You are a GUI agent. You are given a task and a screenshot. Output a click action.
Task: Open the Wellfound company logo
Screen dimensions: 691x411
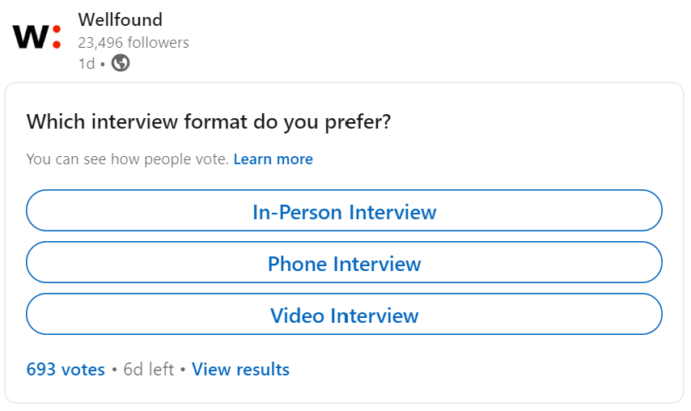point(36,36)
